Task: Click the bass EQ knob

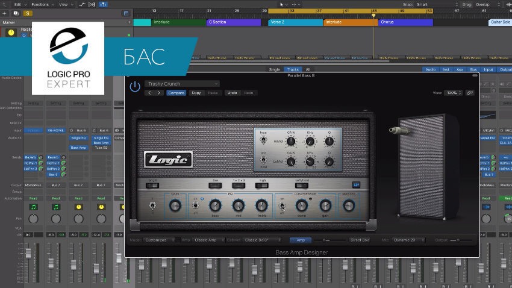Action: point(215,205)
